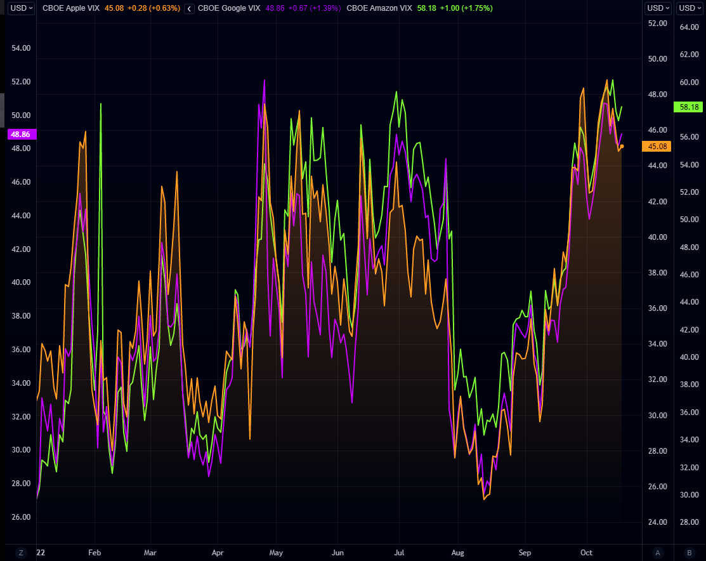Click the Jun label on the time axis

tap(337, 553)
